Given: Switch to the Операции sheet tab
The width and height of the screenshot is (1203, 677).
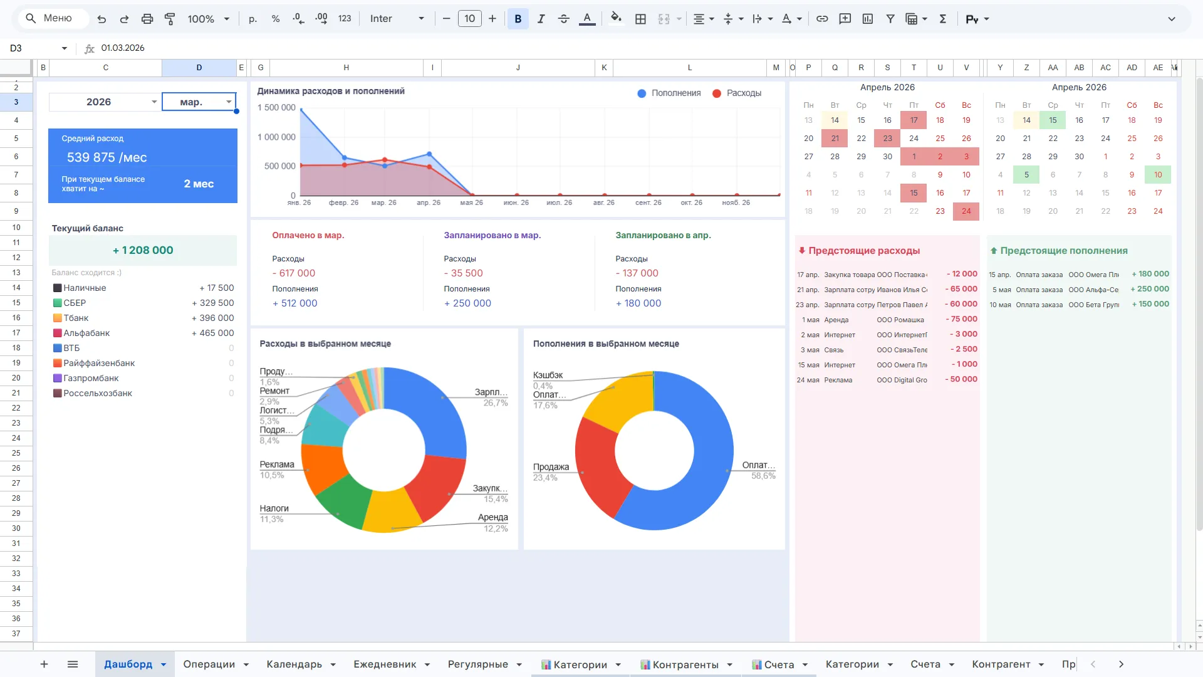Looking at the screenshot, I should 209,664.
